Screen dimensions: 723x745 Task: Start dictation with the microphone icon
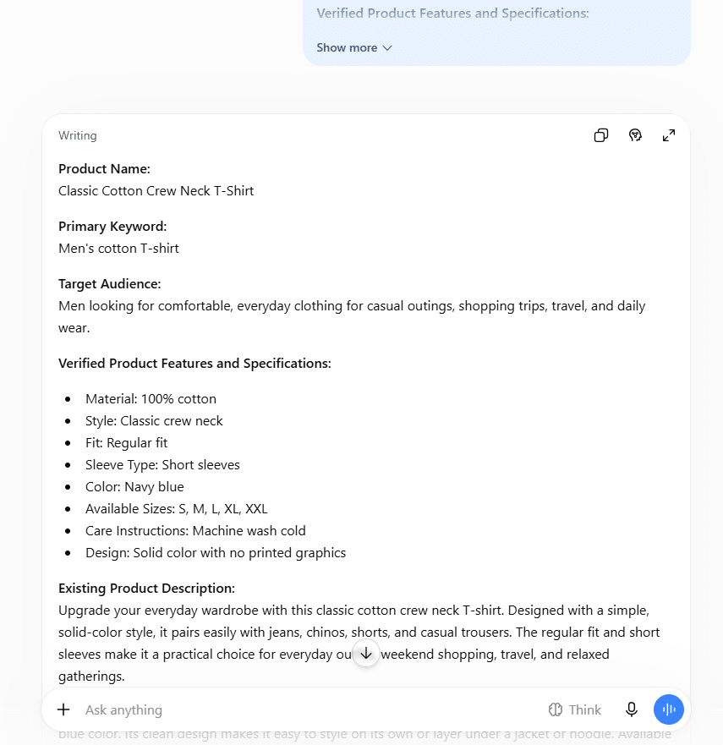[x=632, y=709]
